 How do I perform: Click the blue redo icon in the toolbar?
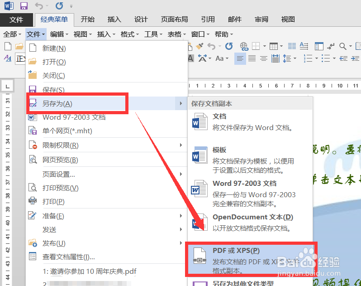click(x=229, y=46)
